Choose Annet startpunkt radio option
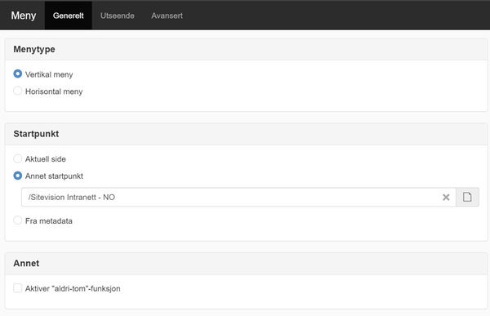Screen dimensions: 490x316 pos(18,176)
